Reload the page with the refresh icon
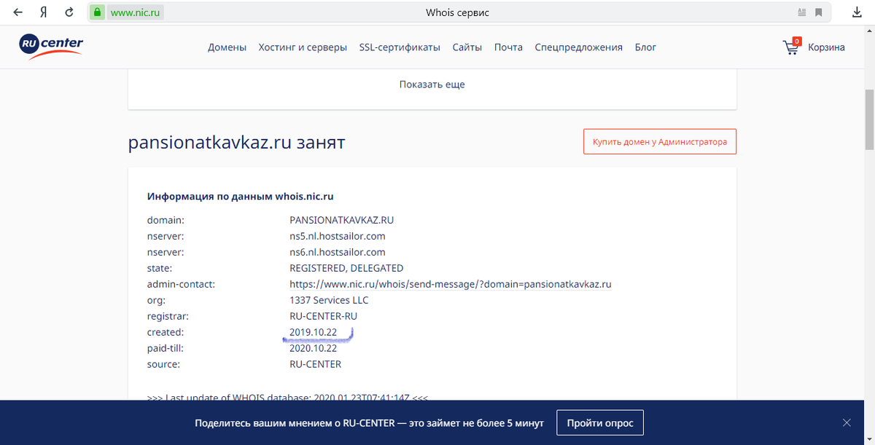Viewport: 875px width, 445px height. pos(69,12)
